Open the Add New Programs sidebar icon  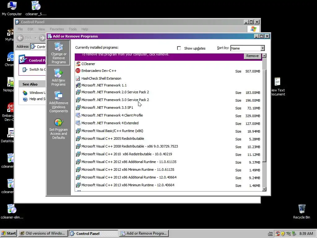[59, 73]
